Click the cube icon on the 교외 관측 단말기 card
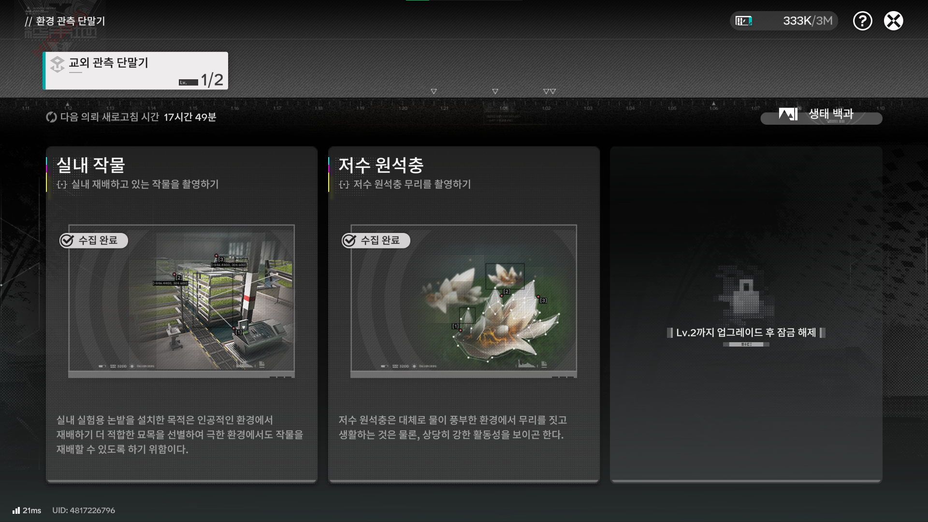Image resolution: width=928 pixels, height=522 pixels. point(57,64)
